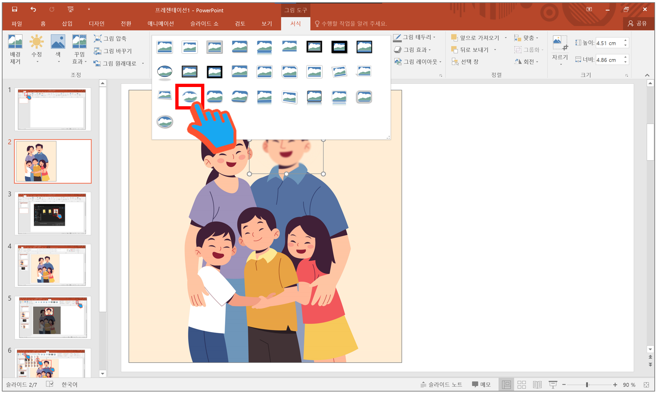Click 뒤로 보내기 button
Image resolution: width=658 pixels, height=393 pixels.
(470, 50)
